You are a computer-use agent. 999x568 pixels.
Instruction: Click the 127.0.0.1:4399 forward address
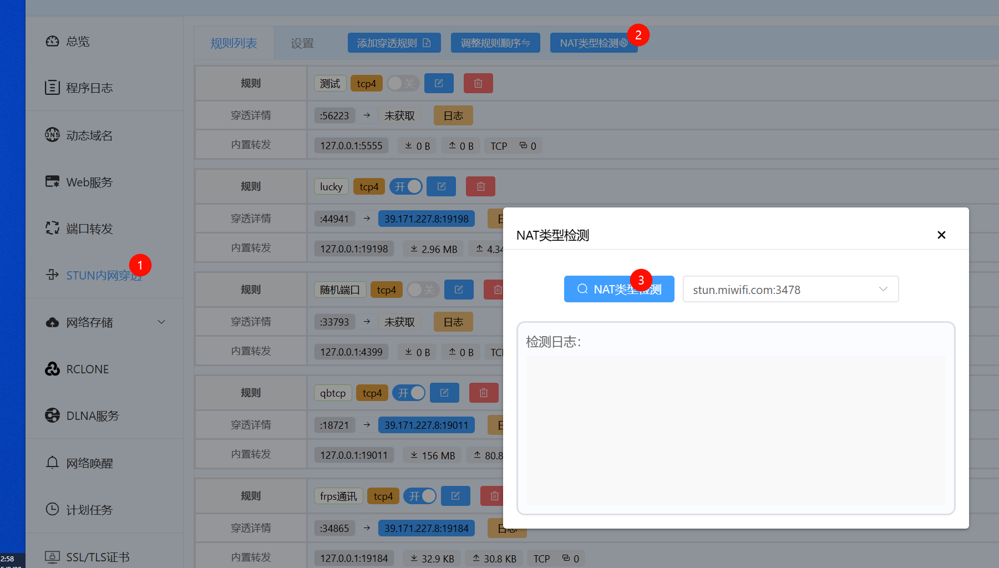[351, 352]
